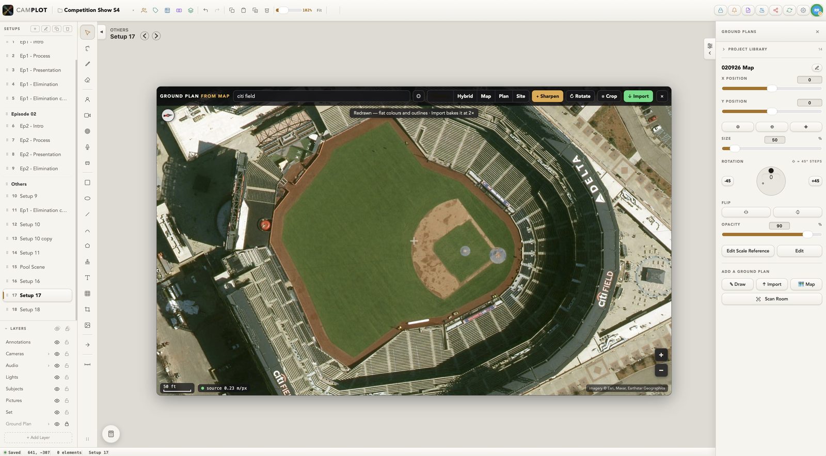Toggle lock on the Set layer
Image resolution: width=826 pixels, height=456 pixels.
click(67, 412)
